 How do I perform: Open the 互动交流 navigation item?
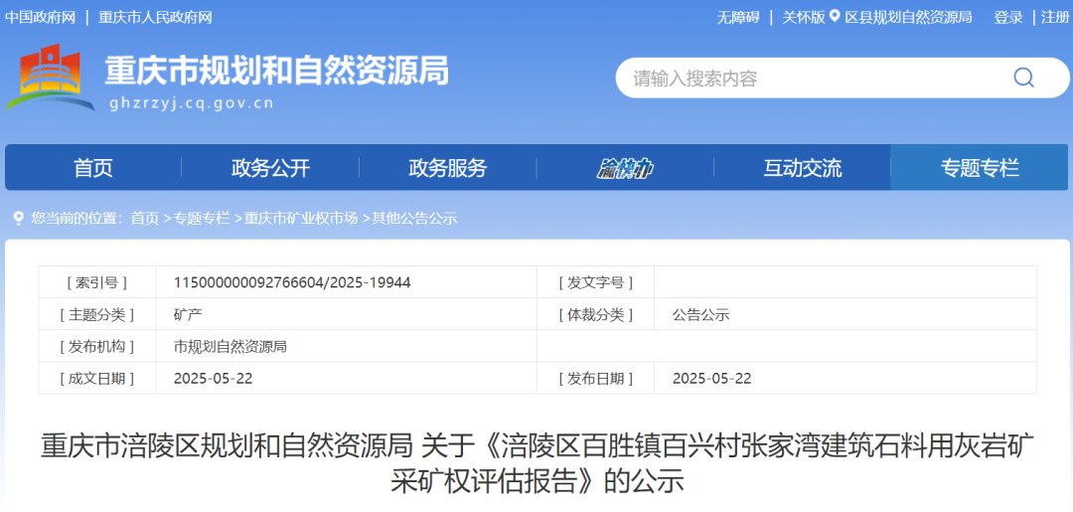(x=802, y=168)
